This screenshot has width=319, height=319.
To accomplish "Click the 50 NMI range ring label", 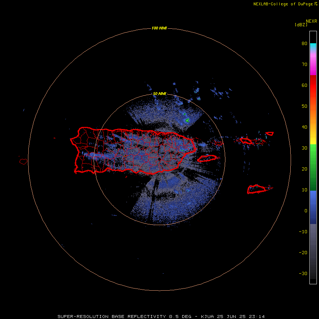I will click(x=159, y=94).
